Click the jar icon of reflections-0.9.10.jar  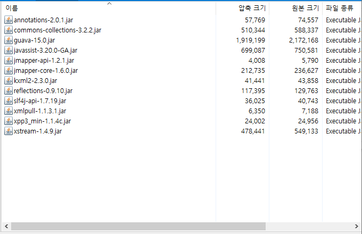tap(9, 90)
